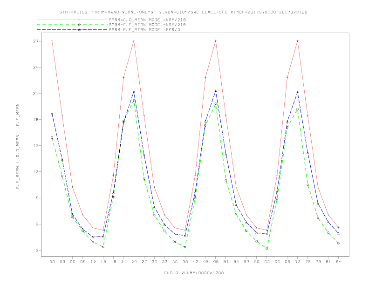Click x-axis forecast hour label 48
Image resolution: width=369 pixels, height=285 pixels.
[216, 262]
